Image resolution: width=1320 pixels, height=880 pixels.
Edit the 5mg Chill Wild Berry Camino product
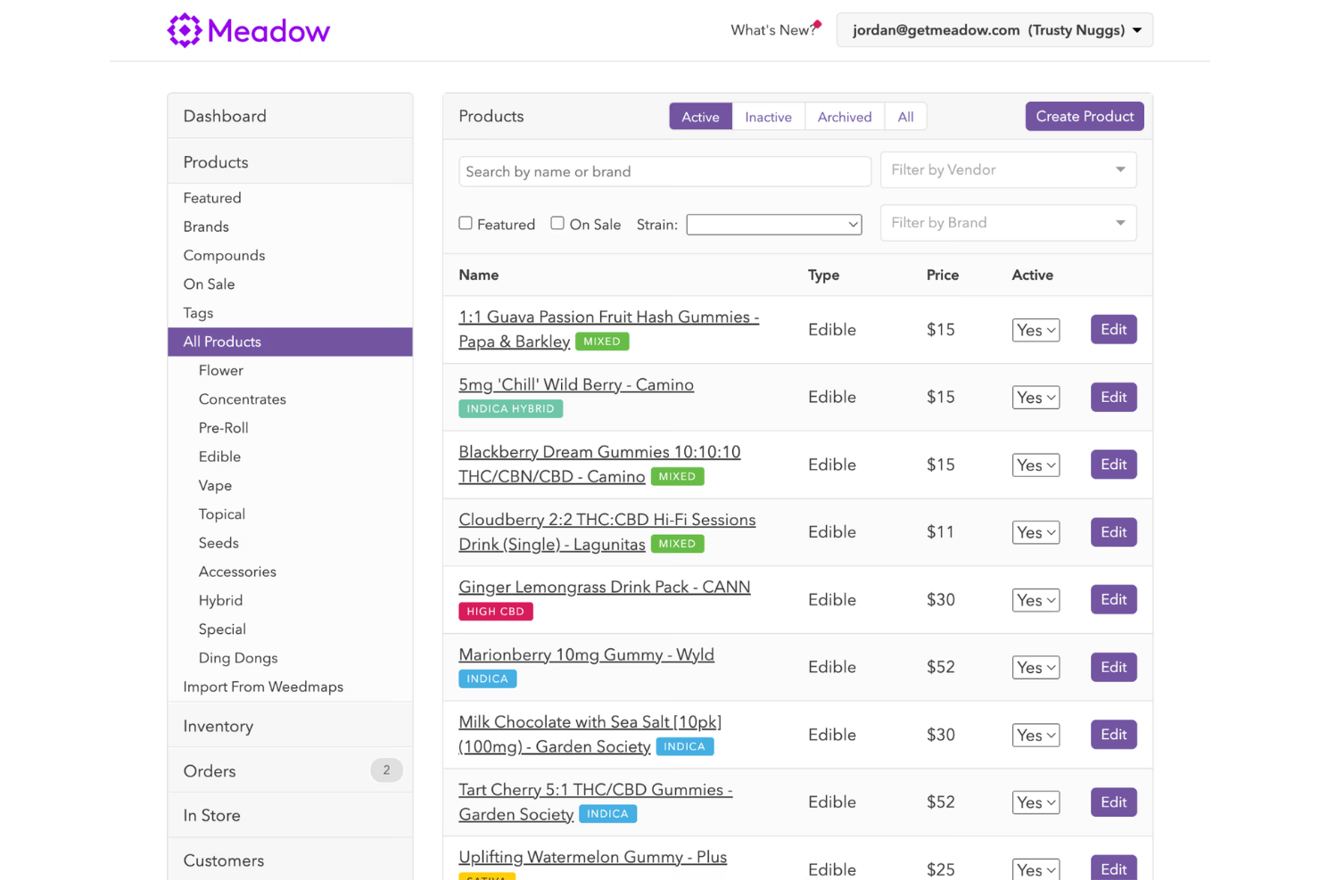tap(1114, 397)
